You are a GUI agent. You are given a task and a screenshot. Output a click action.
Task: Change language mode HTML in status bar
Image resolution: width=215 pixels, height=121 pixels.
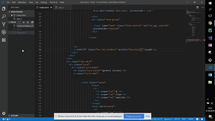[190, 119]
